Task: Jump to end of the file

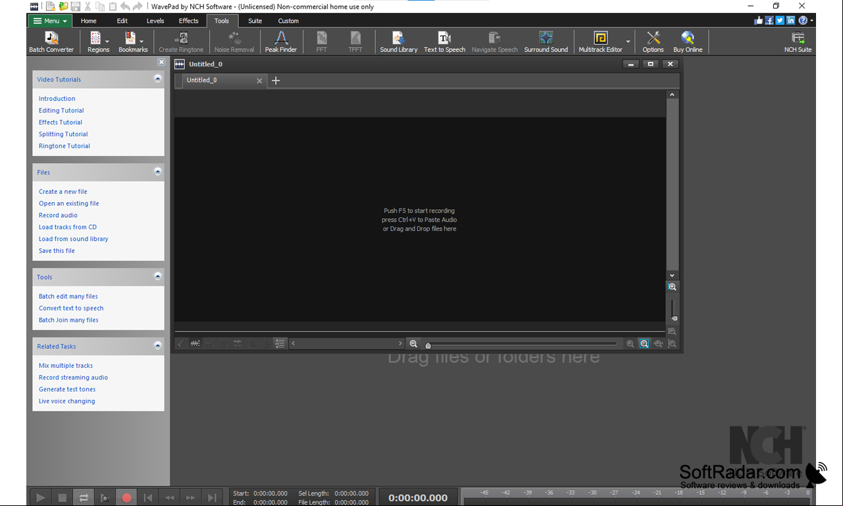Action: pyautogui.click(x=212, y=498)
